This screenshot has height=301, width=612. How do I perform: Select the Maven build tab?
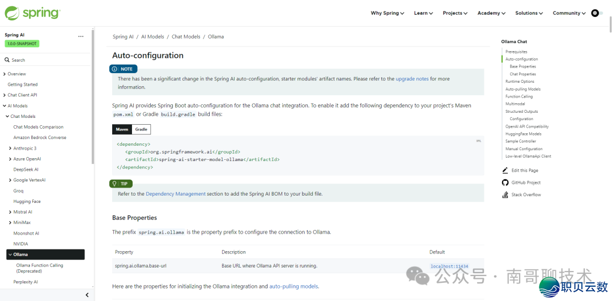click(122, 129)
